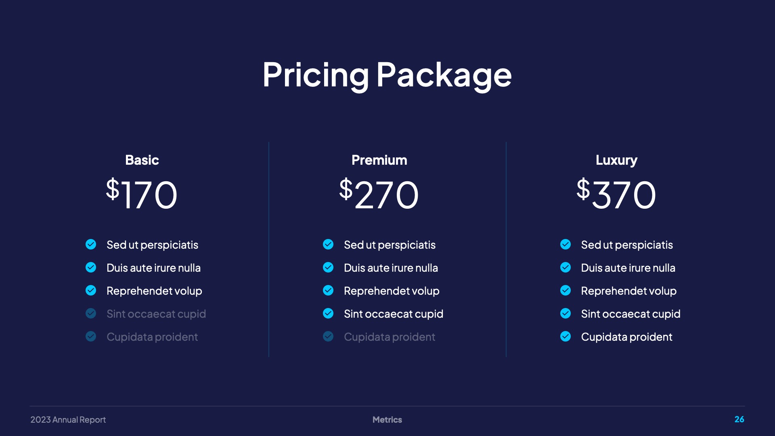
Task: Click the page number 26
Action: pyautogui.click(x=739, y=419)
